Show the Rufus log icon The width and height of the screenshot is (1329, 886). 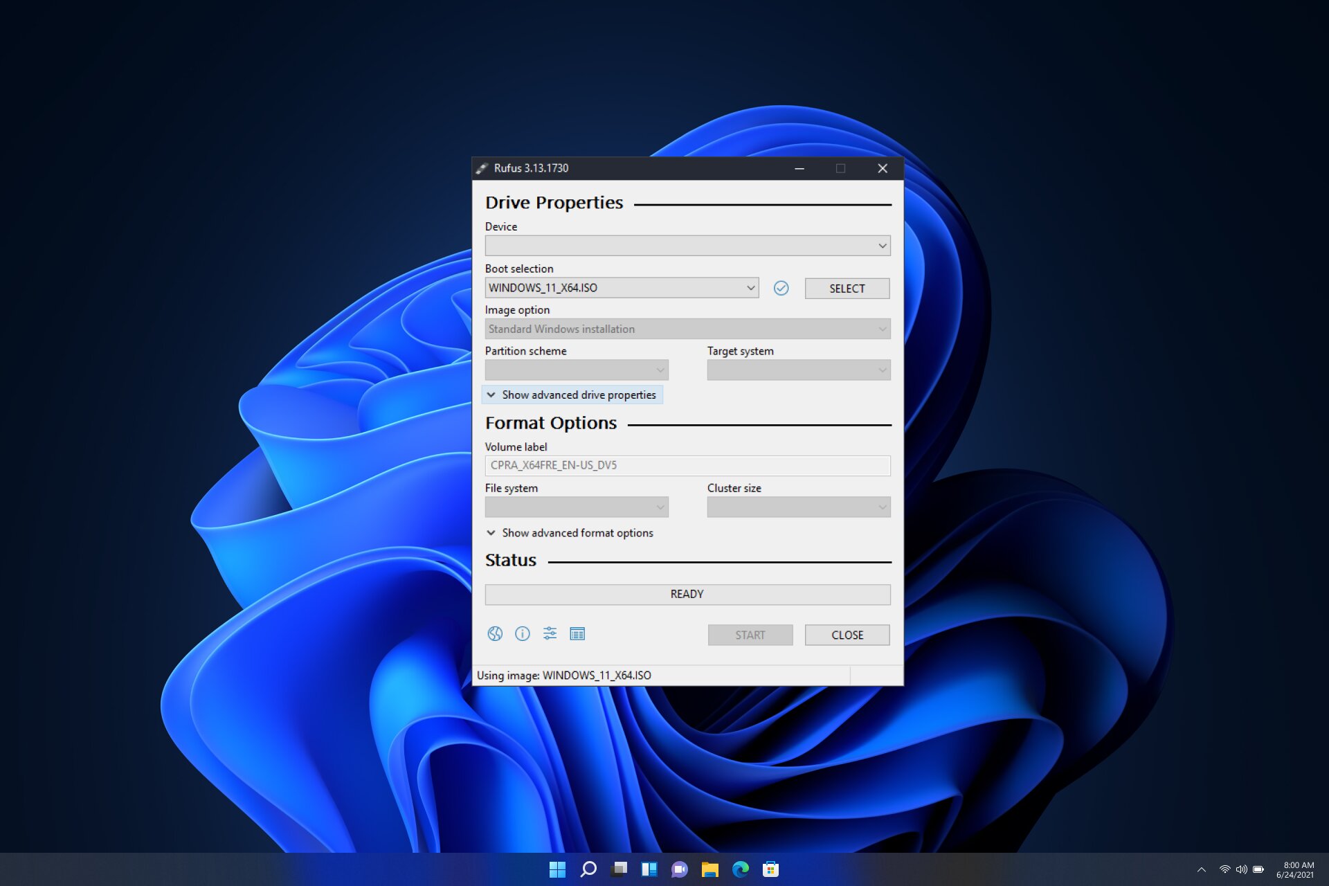point(577,633)
